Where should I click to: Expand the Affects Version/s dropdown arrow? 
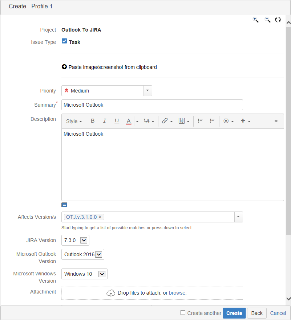(238, 217)
